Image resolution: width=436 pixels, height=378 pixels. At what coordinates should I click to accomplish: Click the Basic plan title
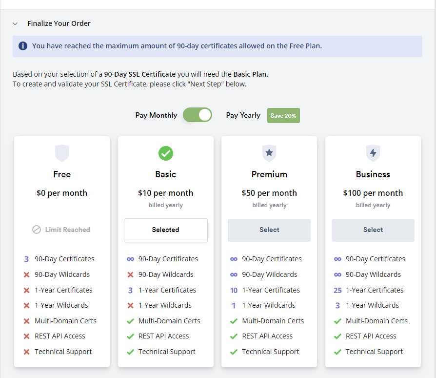tap(166, 174)
